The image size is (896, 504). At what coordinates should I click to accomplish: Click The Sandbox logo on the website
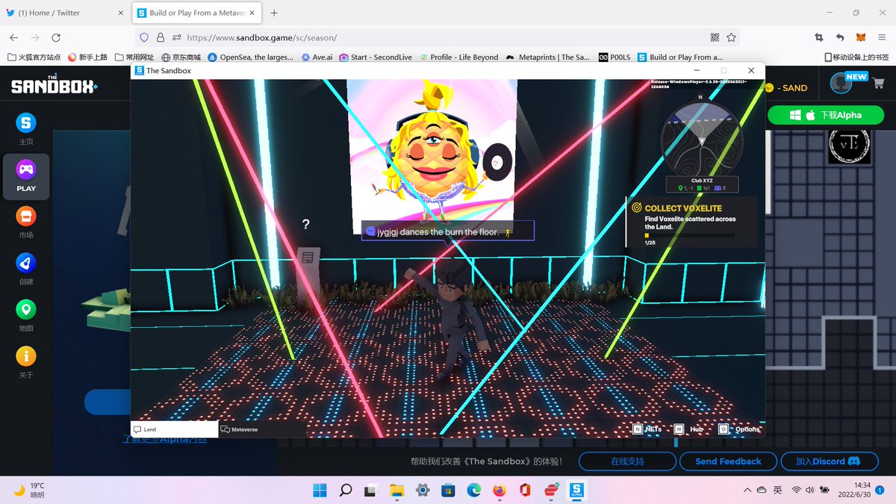[x=54, y=84]
